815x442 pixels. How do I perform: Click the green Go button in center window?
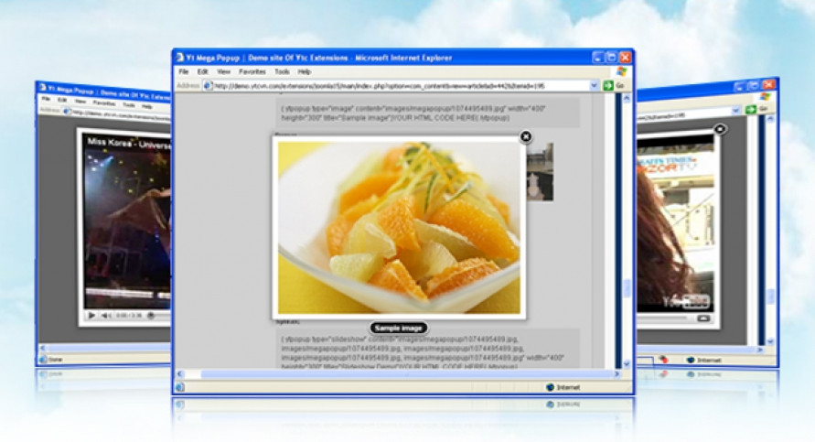(x=608, y=86)
